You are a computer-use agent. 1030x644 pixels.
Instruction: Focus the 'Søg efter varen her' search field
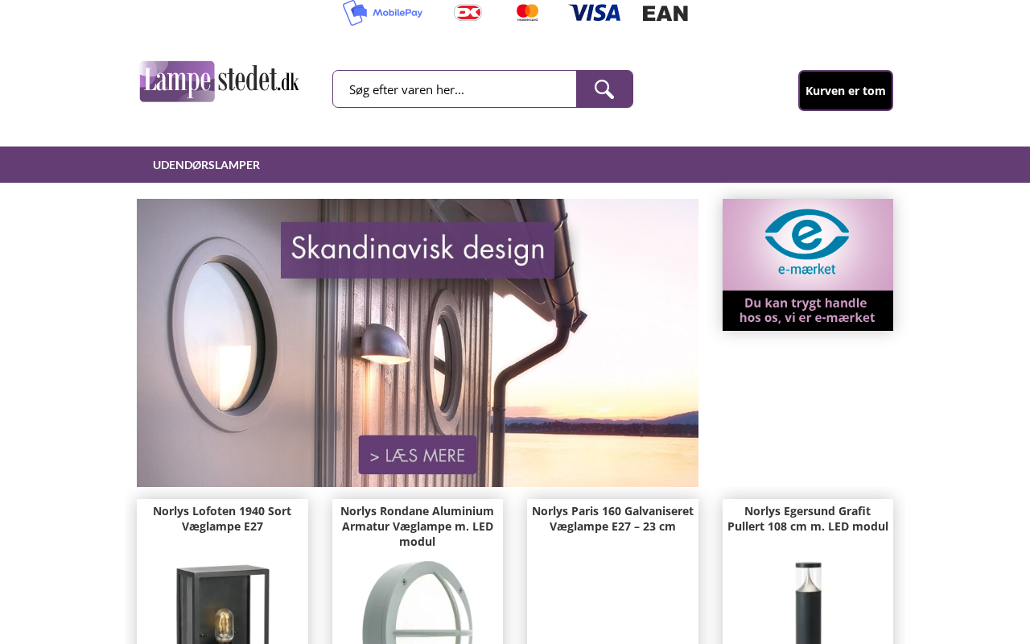[455, 89]
